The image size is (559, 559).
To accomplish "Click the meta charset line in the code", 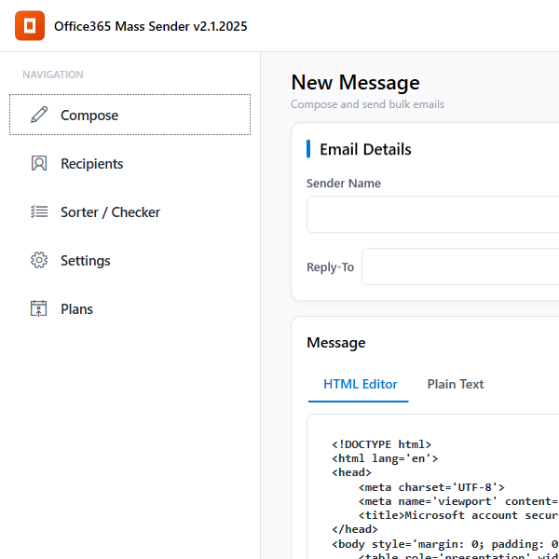I will pyautogui.click(x=431, y=486).
